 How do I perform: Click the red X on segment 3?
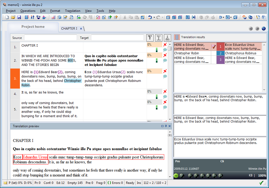[165, 71]
